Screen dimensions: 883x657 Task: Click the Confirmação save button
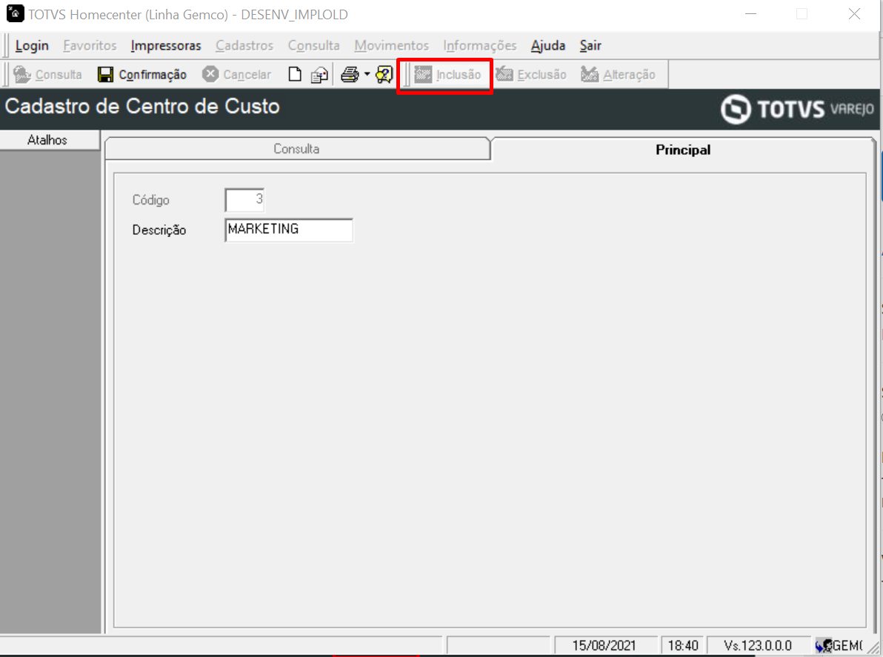[142, 74]
